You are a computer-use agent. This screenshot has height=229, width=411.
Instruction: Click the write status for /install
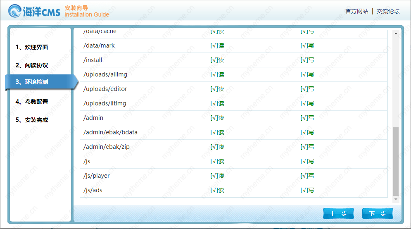(x=307, y=60)
